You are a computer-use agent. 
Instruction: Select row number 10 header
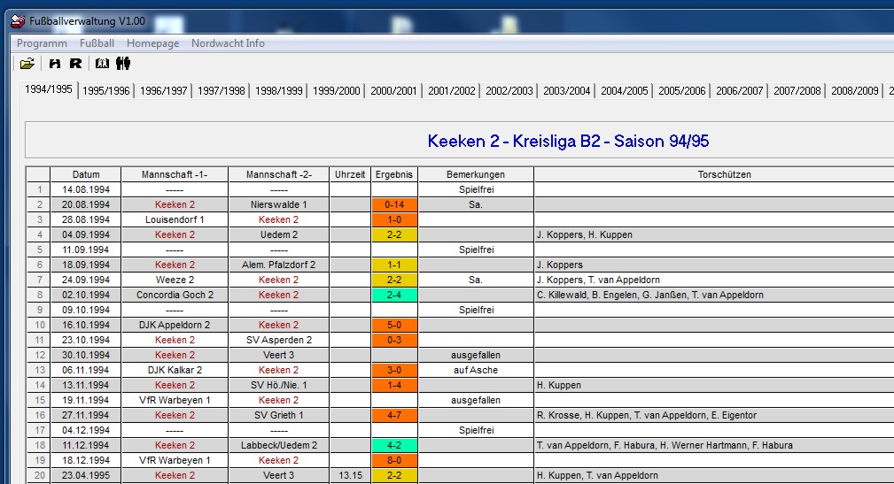pos(38,325)
